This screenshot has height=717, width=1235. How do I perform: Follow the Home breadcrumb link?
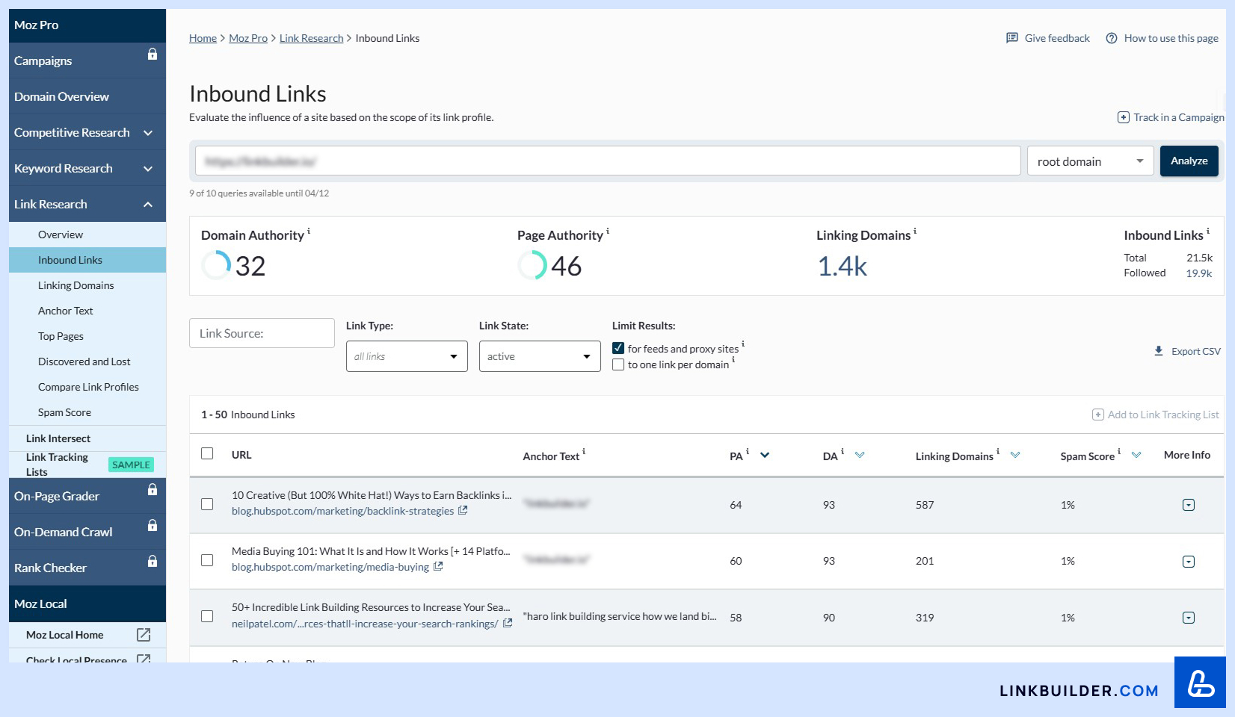(x=203, y=38)
